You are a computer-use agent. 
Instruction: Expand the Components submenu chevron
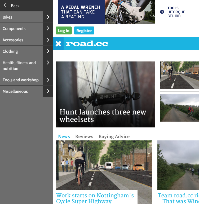48,29
